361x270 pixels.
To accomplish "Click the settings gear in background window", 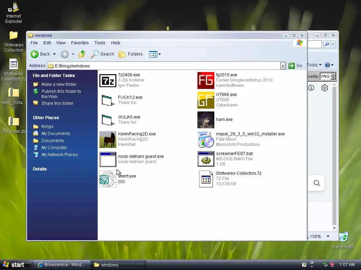I will click(x=325, y=88).
